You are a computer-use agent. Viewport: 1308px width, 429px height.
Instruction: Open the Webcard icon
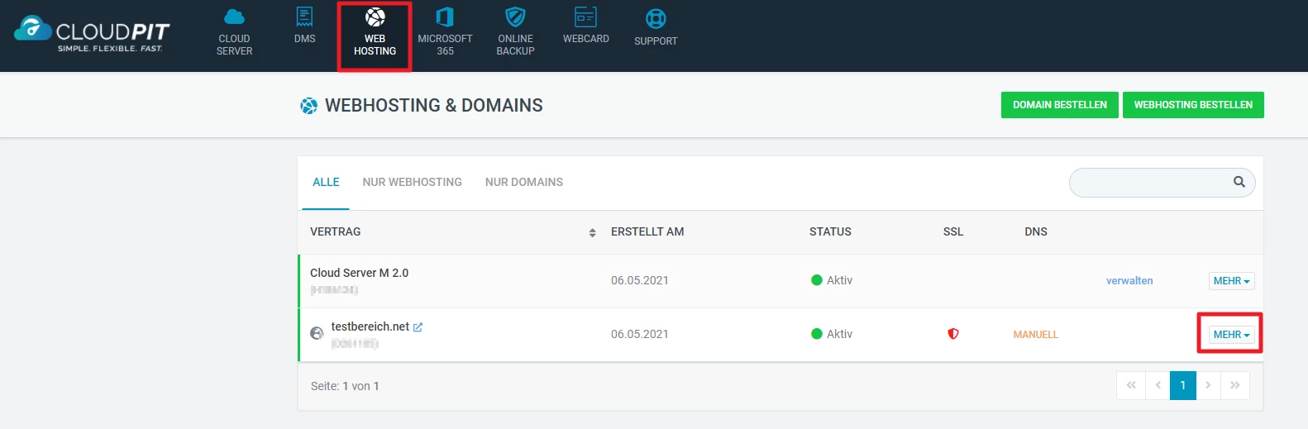pyautogui.click(x=585, y=17)
